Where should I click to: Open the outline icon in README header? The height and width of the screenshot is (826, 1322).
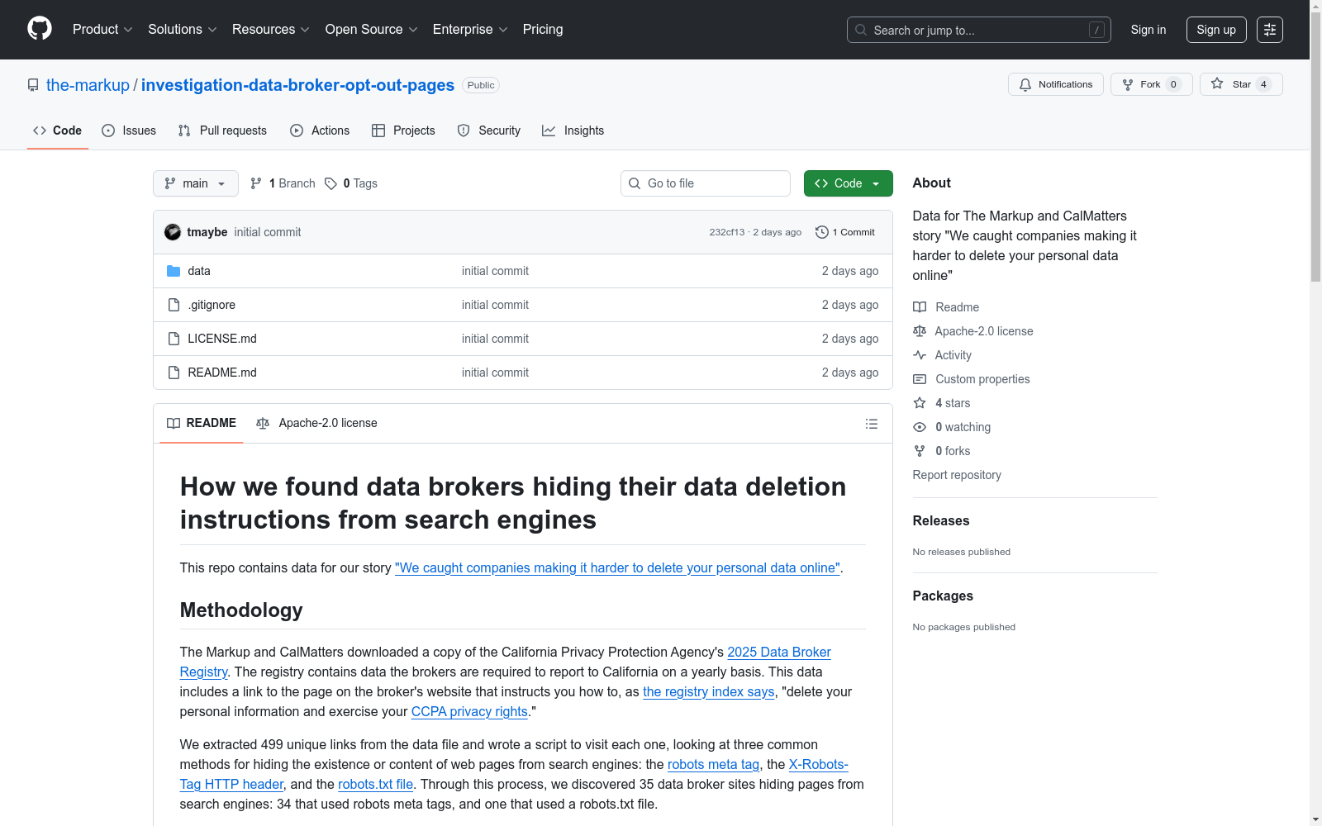pyautogui.click(x=871, y=424)
